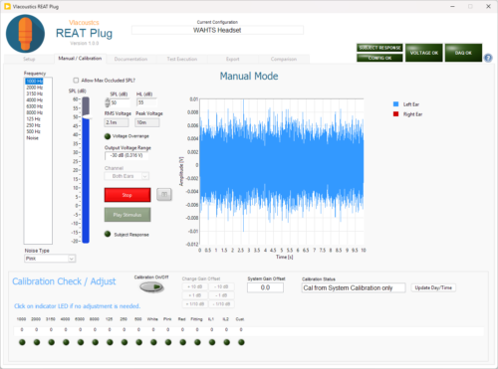Click the 1000 Hz calibration indicator LED
498x369 pixels.
click(22, 342)
